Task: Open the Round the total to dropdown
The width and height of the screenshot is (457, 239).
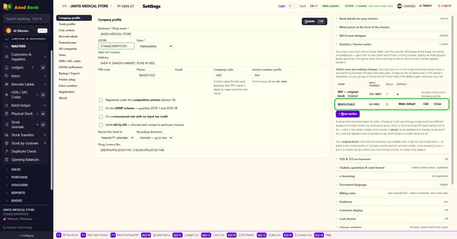Action: 116,138
